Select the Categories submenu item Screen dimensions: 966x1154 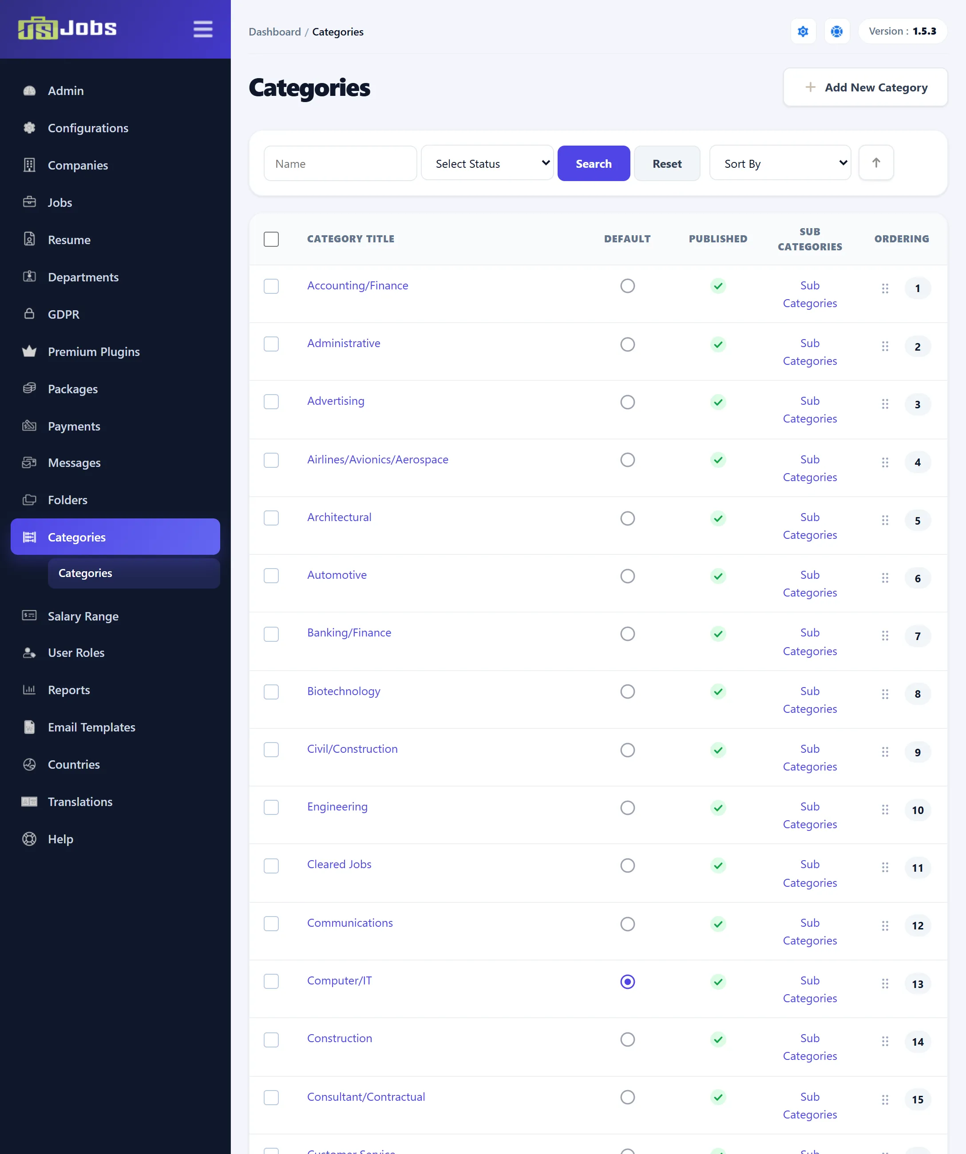(x=134, y=573)
